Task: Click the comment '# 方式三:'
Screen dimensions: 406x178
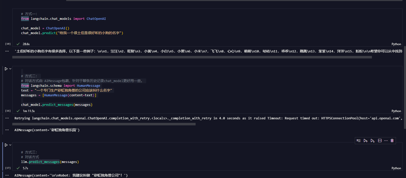Action: coord(29,152)
